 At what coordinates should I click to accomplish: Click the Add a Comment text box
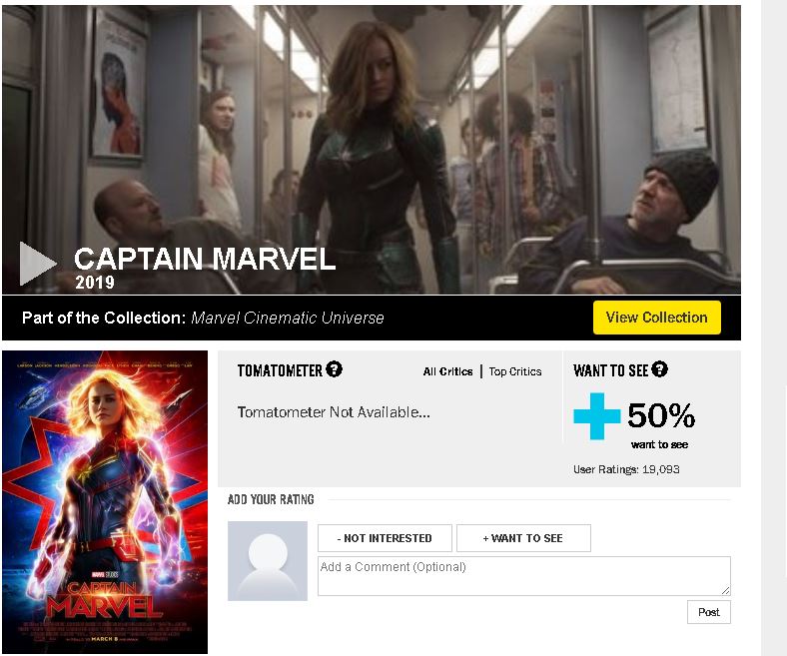click(x=524, y=576)
